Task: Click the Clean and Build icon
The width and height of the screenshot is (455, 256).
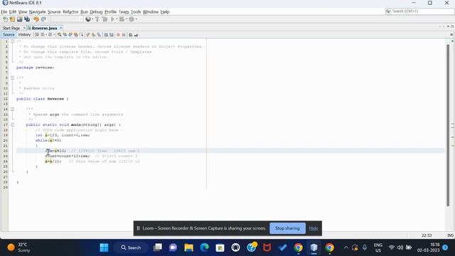Action: 105,19
